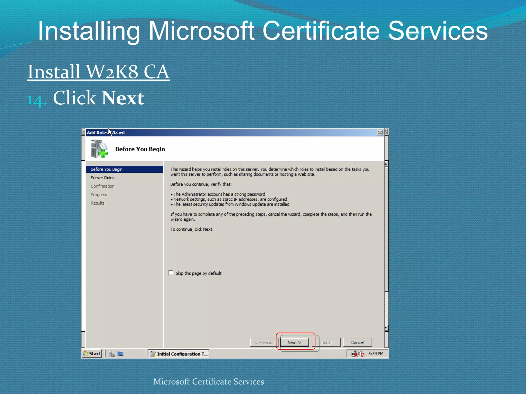Image resolution: width=526 pixels, height=394 pixels.
Task: Click the Install W2K8 CA heading
Action: [x=98, y=72]
